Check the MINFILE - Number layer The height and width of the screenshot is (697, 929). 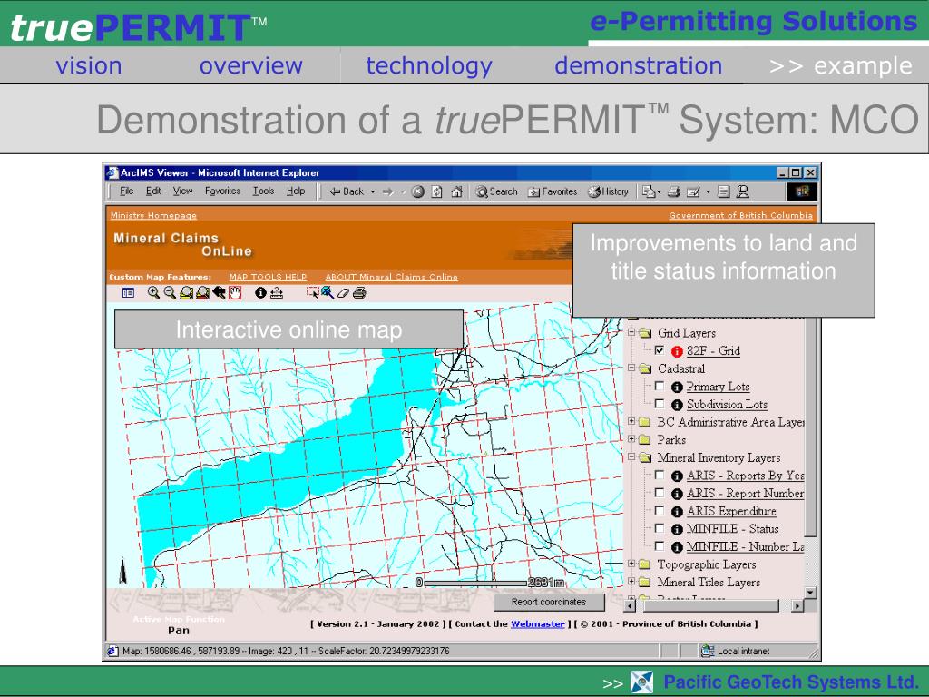[659, 545]
